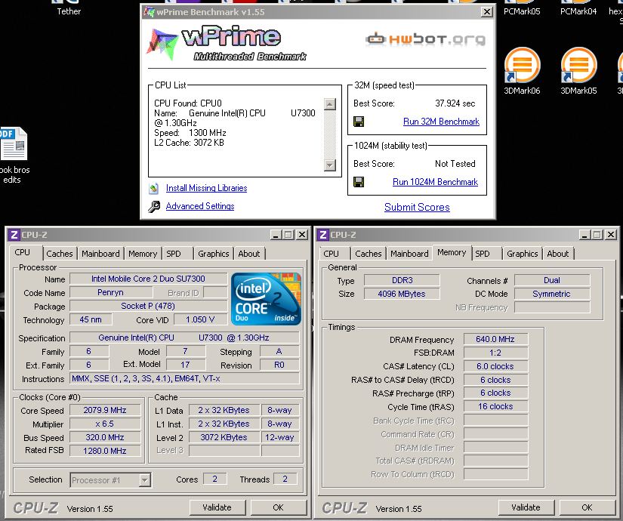The image size is (623, 521).
Task: Click the DRAM Frequency value 640.0 MHz
Action: [x=495, y=339]
